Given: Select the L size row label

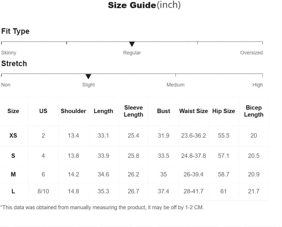Looking at the screenshot, I should coord(13,191).
